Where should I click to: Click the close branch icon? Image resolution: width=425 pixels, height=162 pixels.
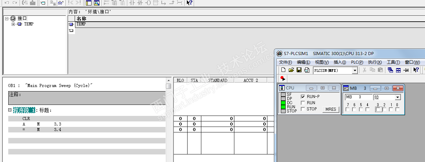[172, 3]
